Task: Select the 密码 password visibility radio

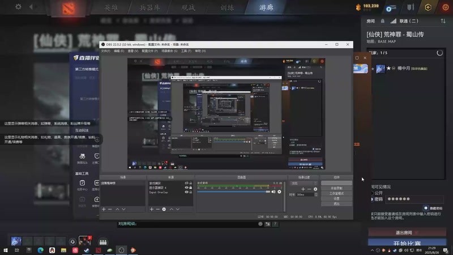Action: [x=372, y=199]
